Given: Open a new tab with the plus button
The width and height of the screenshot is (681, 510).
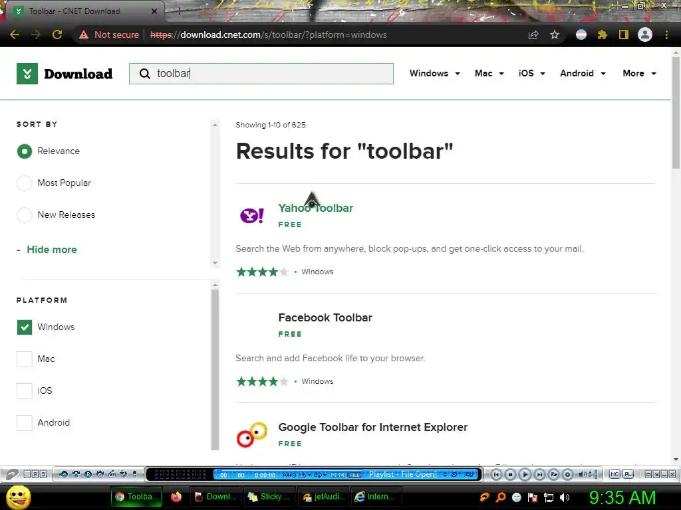Looking at the screenshot, I should pos(179,12).
